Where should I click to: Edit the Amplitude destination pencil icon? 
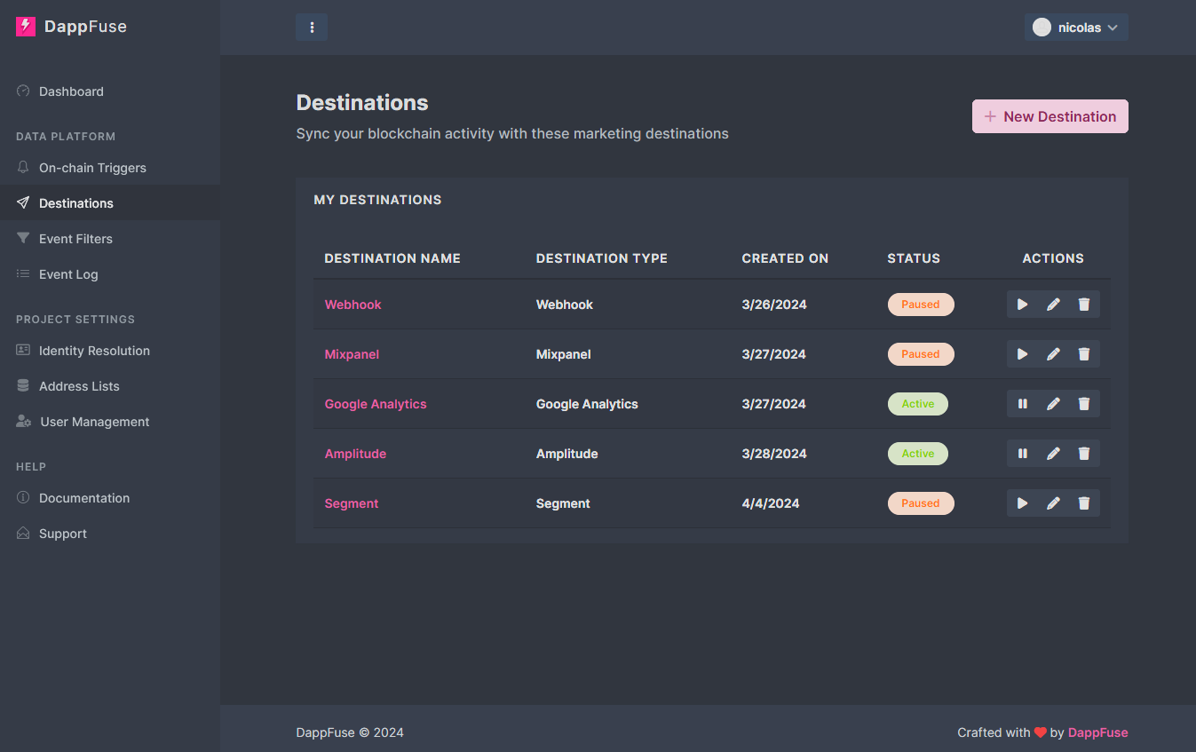point(1053,454)
